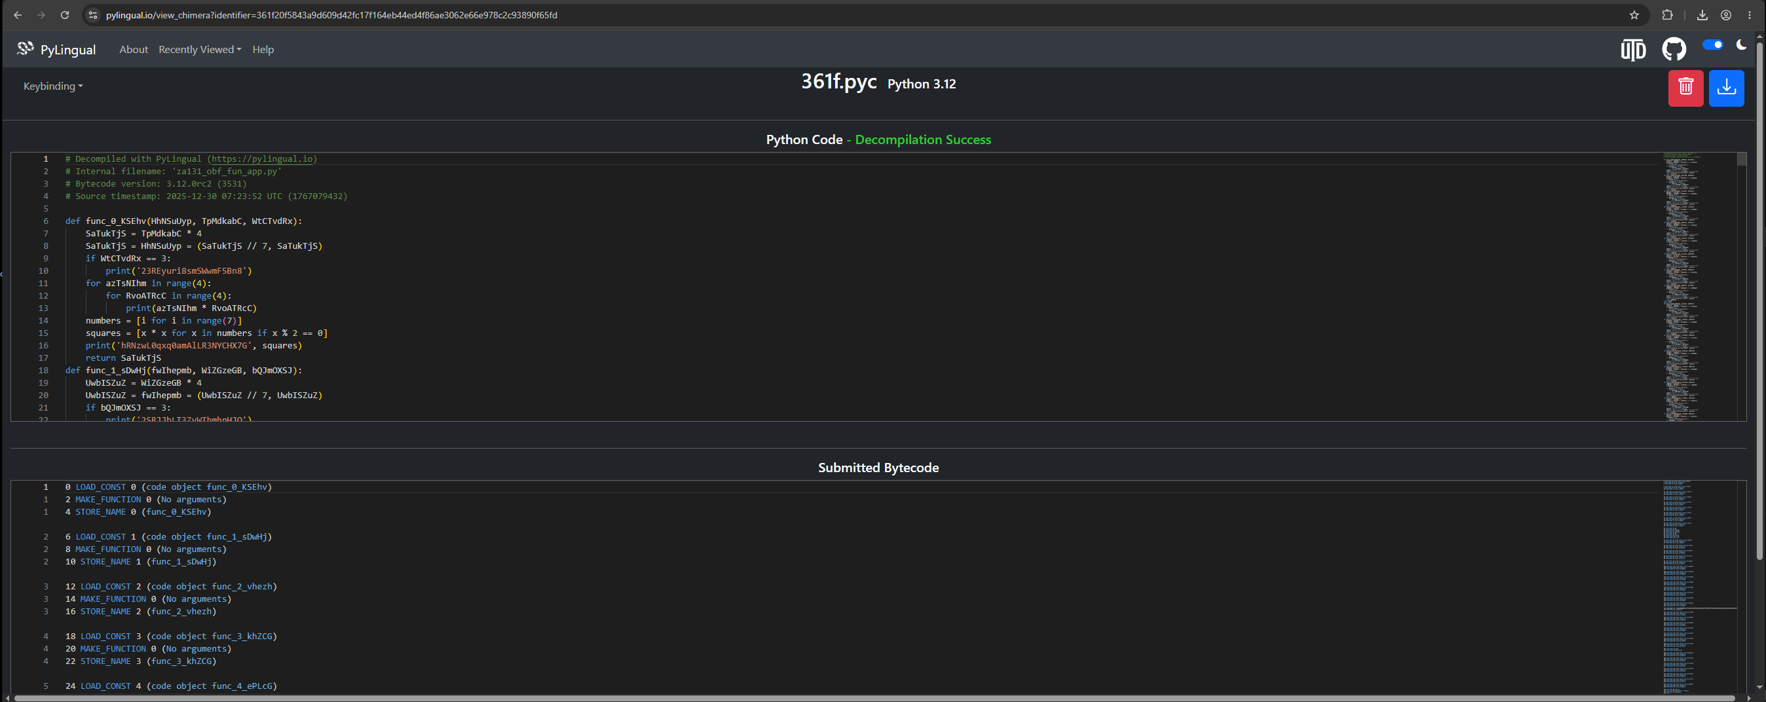Click the Python 3.12 version label

click(x=922, y=84)
